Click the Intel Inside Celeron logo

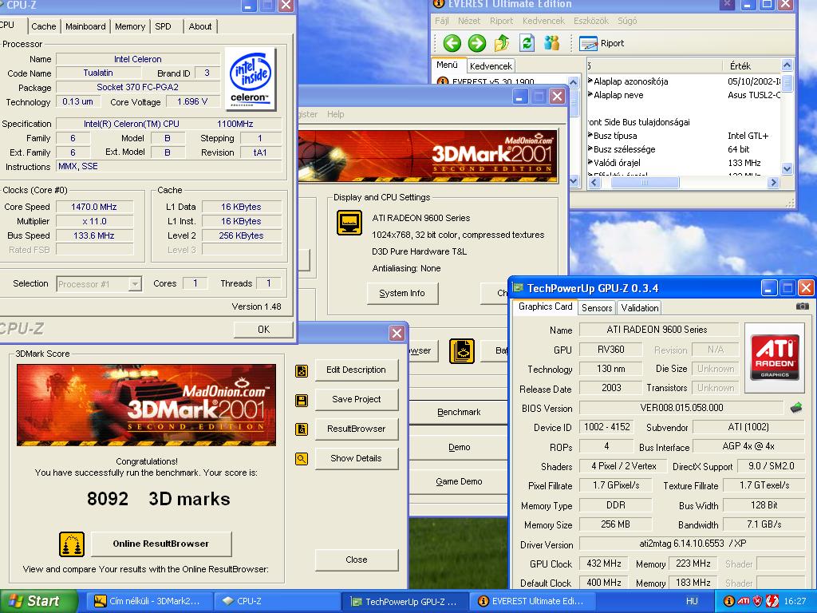(251, 79)
